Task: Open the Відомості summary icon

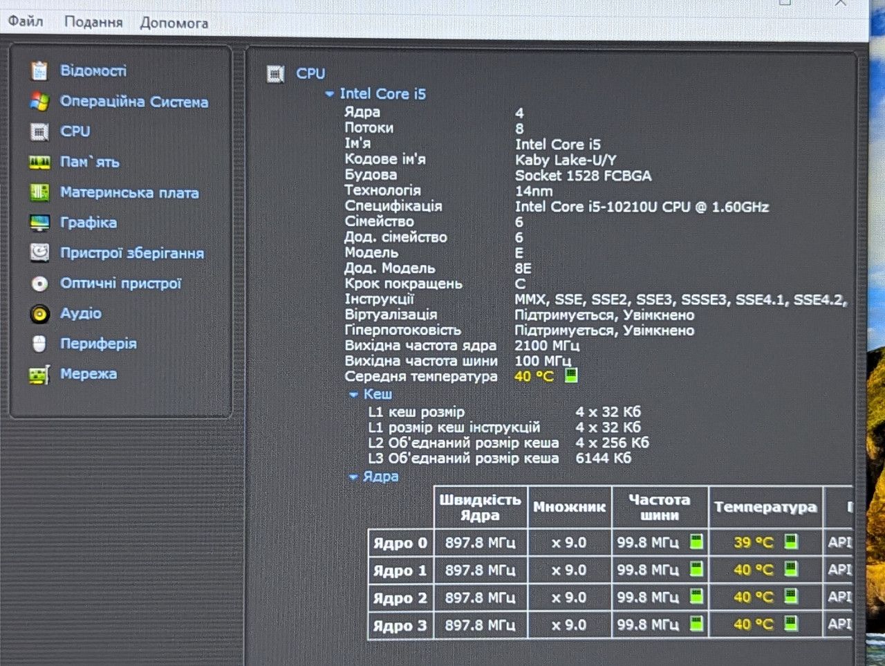Action: click(x=39, y=71)
